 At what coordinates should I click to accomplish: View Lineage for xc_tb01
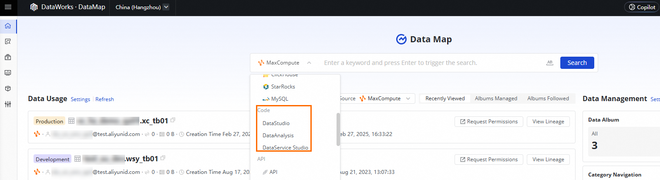click(548, 122)
